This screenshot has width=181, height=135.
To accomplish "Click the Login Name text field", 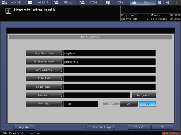I will tap(110, 87).
